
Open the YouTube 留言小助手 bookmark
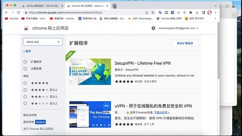(169, 19)
